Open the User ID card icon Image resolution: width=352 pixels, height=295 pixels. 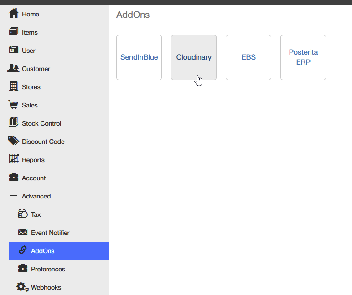(x=14, y=50)
